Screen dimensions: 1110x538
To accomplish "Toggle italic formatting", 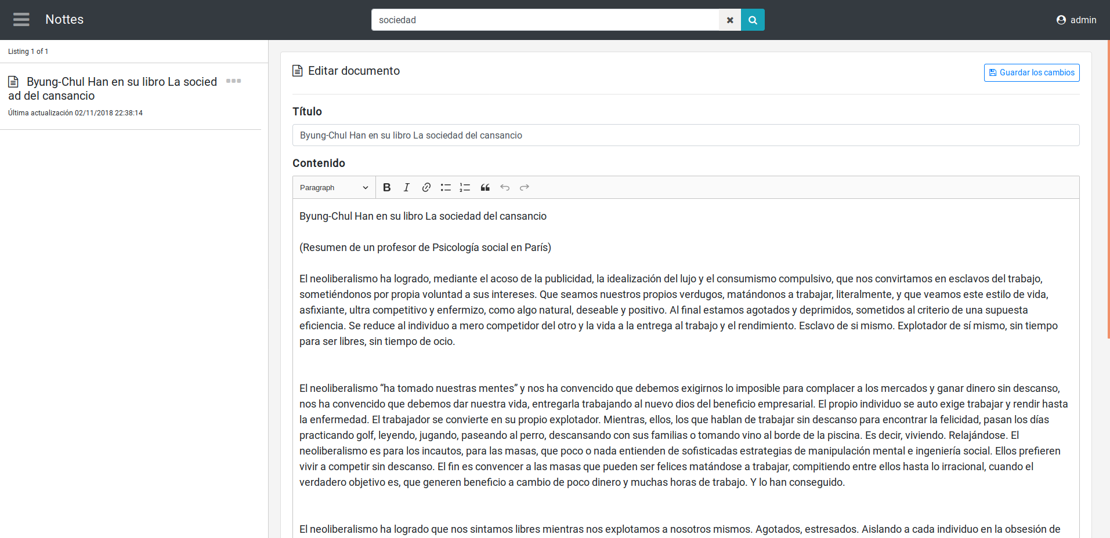I will click(x=407, y=187).
